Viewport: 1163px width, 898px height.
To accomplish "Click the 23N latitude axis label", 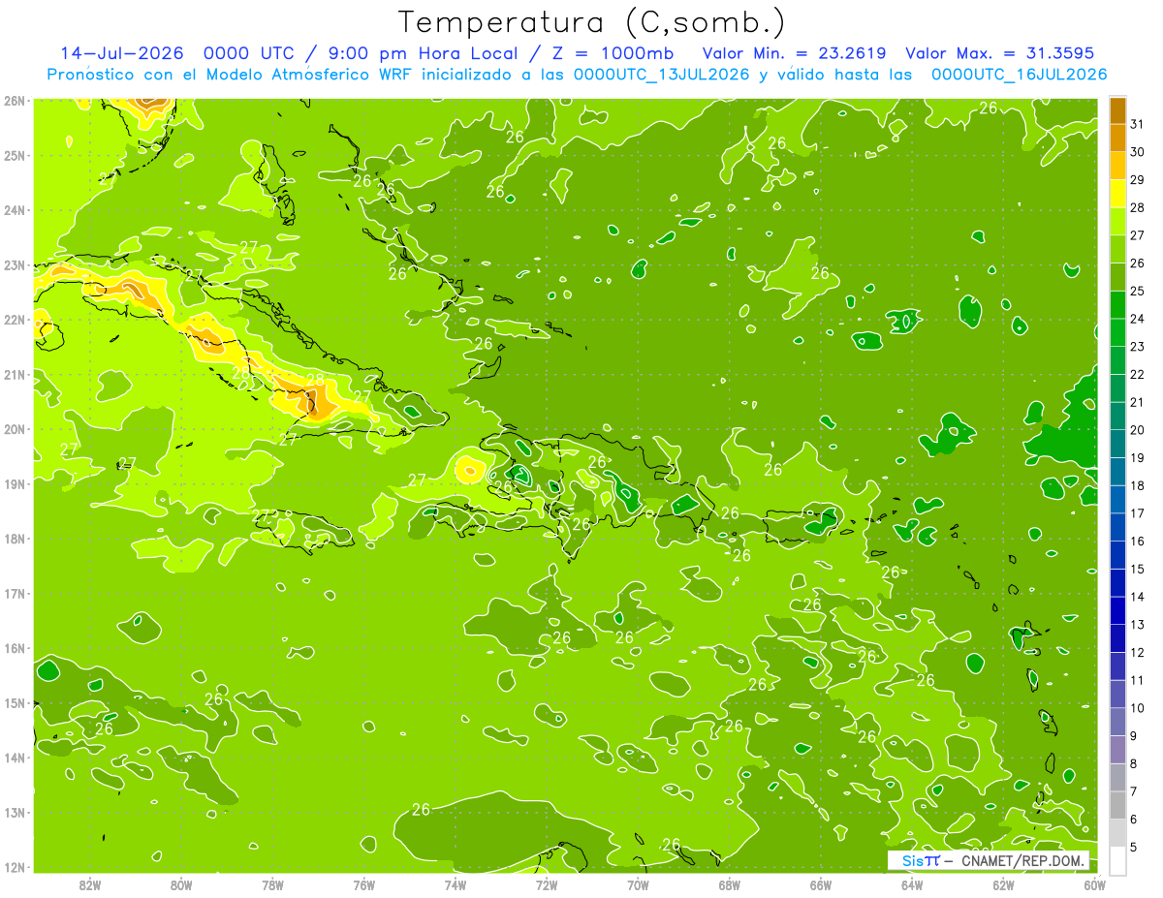I will coord(14,264).
